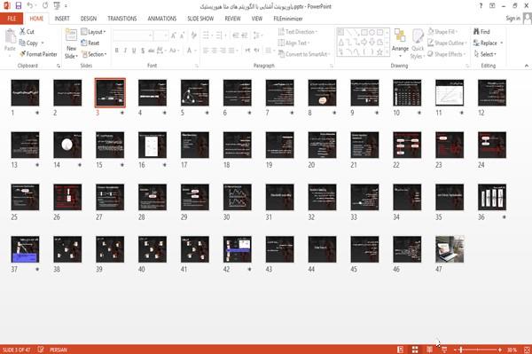Switch to the TRANSITIONS tab
This screenshot has height=354, width=532.
click(x=122, y=19)
